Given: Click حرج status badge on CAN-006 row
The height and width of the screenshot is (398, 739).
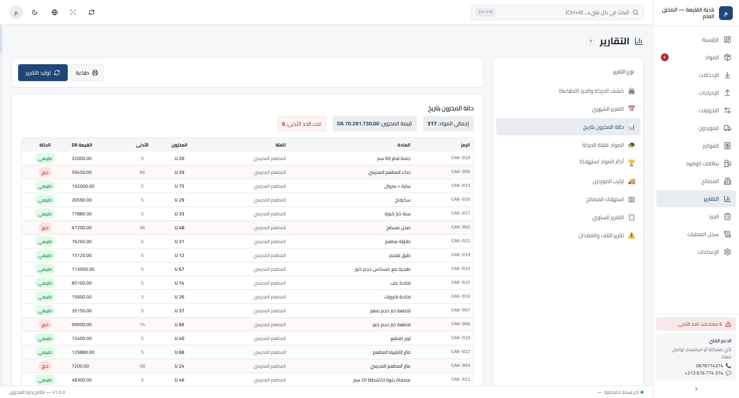Looking at the screenshot, I should (45, 325).
